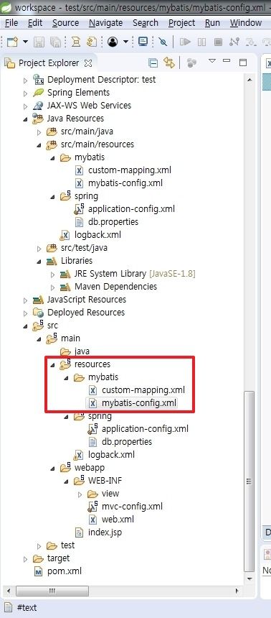Screen dimensions: 271x618
Task: Expand the src/main/java source folder
Action: (x=39, y=132)
